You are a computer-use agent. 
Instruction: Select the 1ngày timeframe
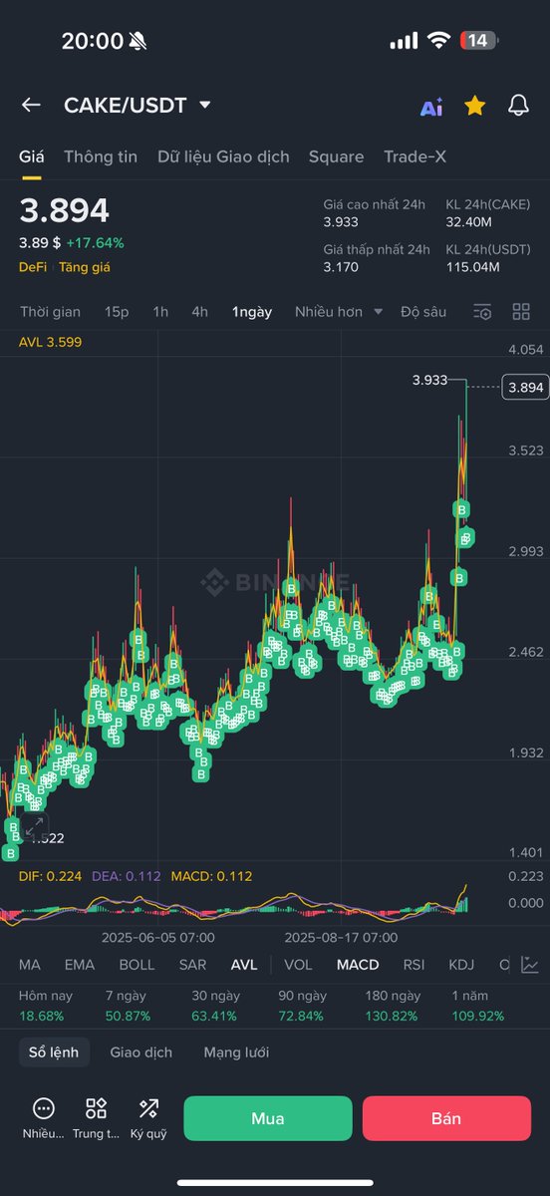pos(252,312)
